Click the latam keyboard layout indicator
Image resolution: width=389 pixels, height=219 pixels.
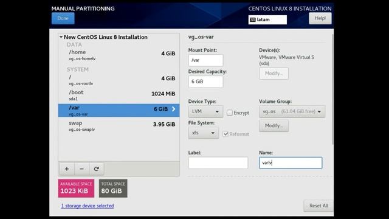[x=267, y=19]
